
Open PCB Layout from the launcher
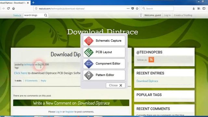(104, 52)
